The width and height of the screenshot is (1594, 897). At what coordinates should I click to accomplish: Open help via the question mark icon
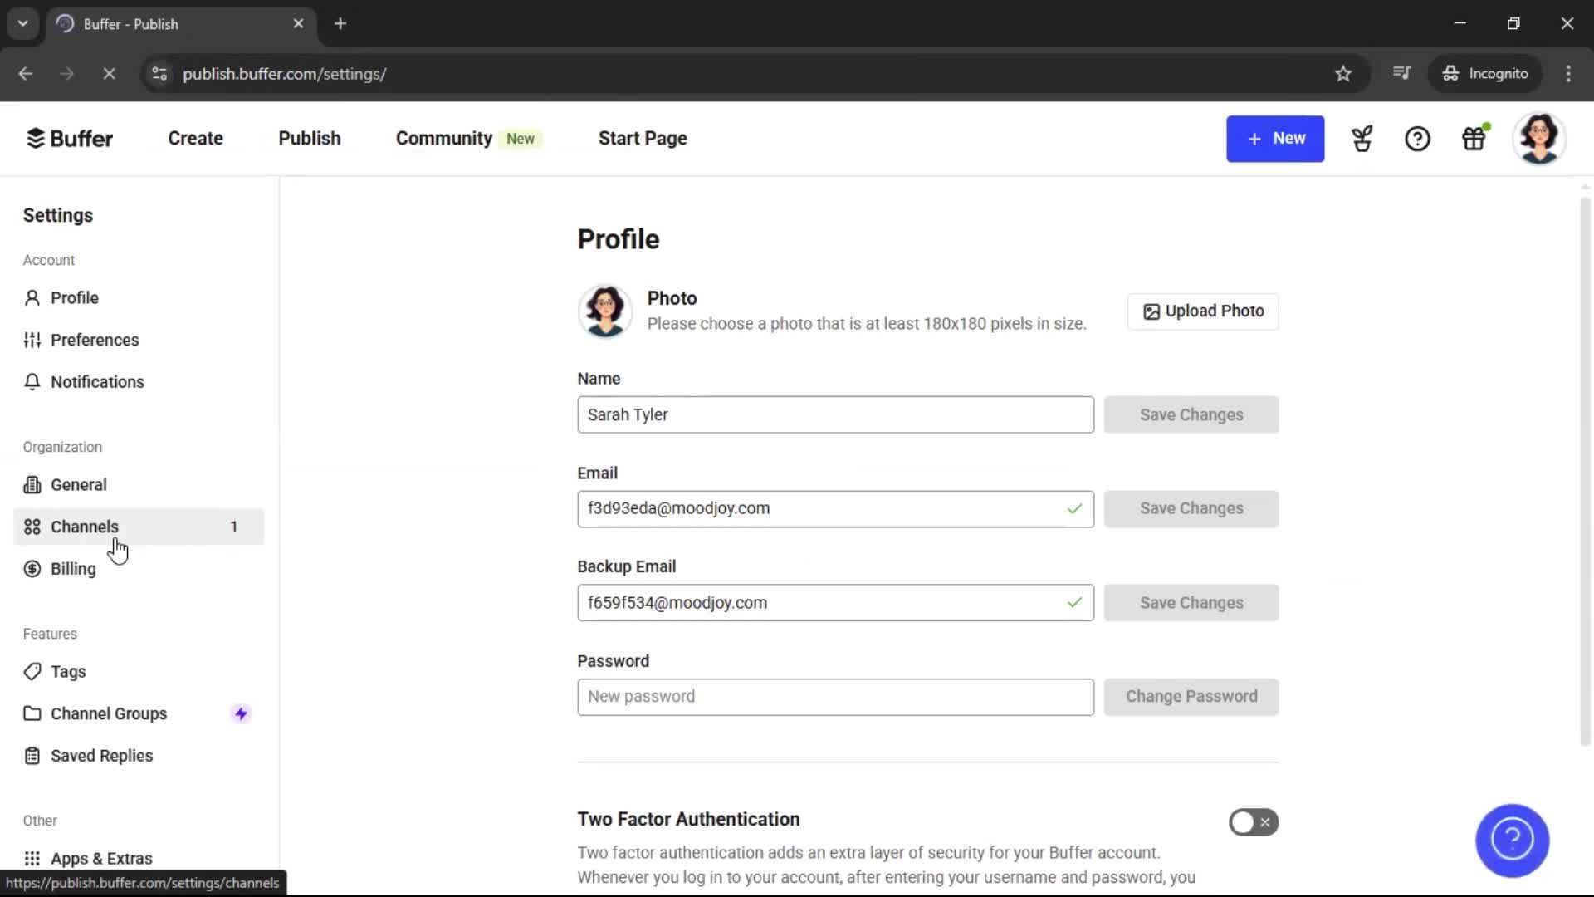[1417, 138]
